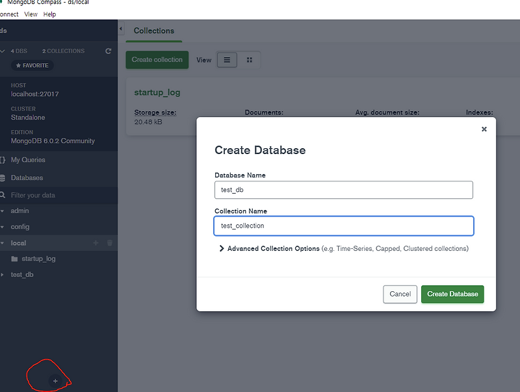Collapse the local database tree item
This screenshot has height=392, width=520.
[3, 243]
